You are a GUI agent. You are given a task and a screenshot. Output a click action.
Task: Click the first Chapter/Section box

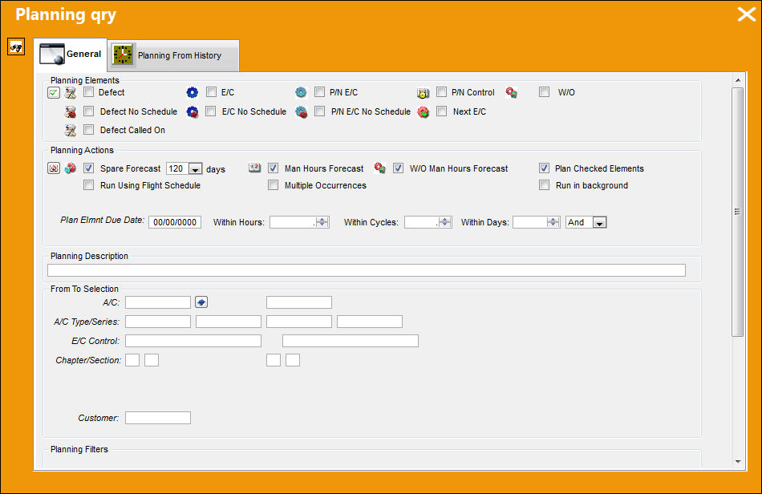point(132,360)
